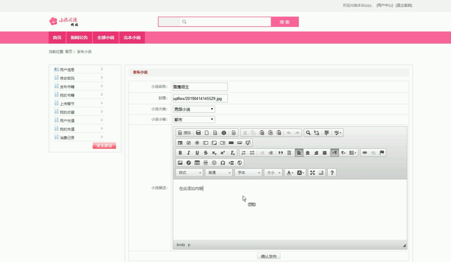This screenshot has height=262, width=451.
Task: Insert a smiley emoticon
Action: coord(214,163)
